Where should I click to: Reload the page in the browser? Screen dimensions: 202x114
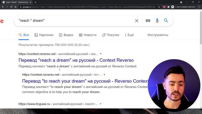pyautogui.click(x=11, y=7)
